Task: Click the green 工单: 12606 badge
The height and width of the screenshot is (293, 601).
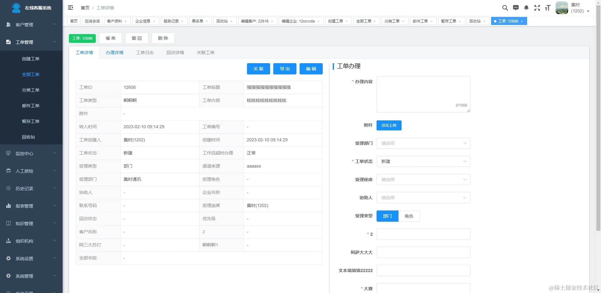Action: (82, 38)
